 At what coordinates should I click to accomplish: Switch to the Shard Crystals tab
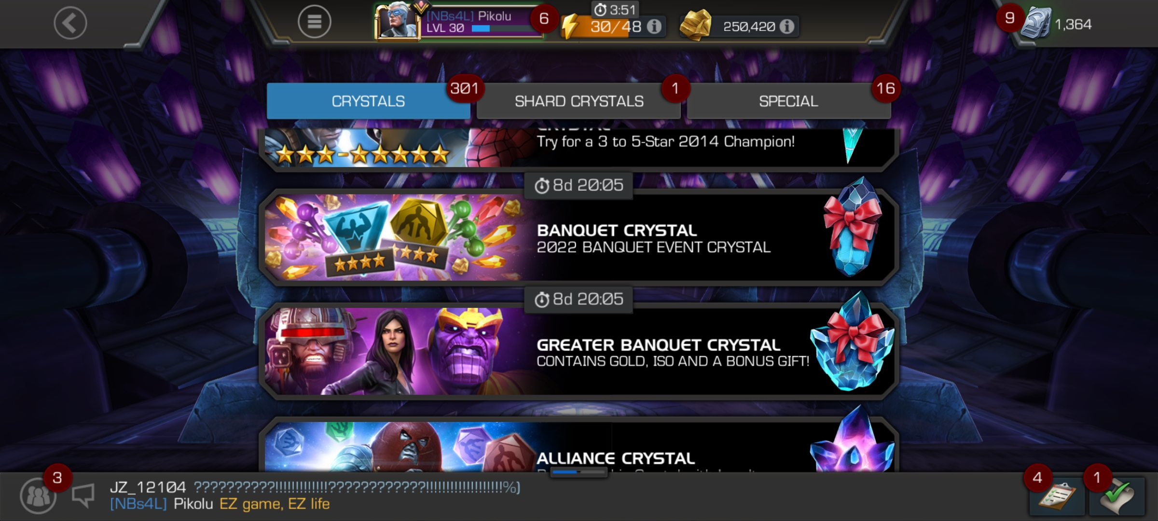579,101
